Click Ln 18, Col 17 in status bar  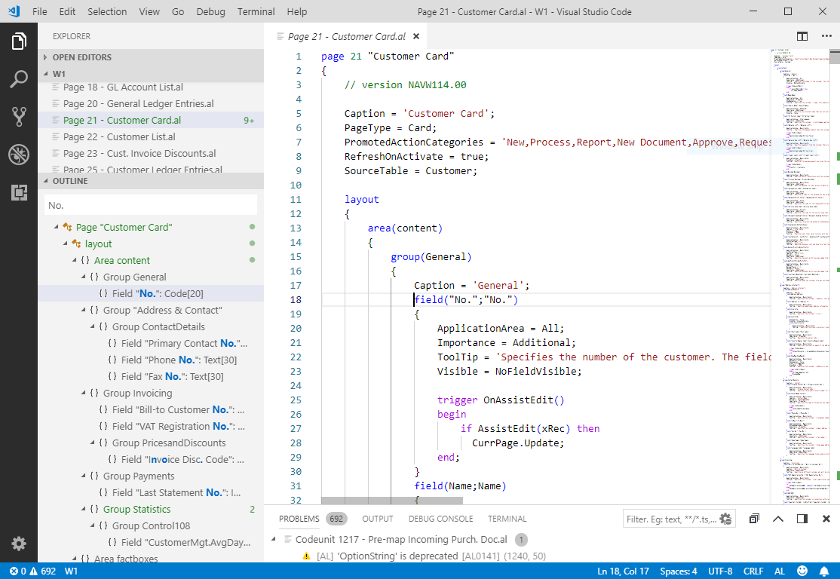coord(623,571)
